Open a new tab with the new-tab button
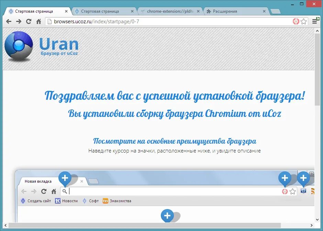The height and width of the screenshot is (231, 323). point(276,12)
